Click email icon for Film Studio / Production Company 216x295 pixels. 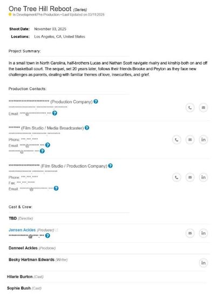190,177
